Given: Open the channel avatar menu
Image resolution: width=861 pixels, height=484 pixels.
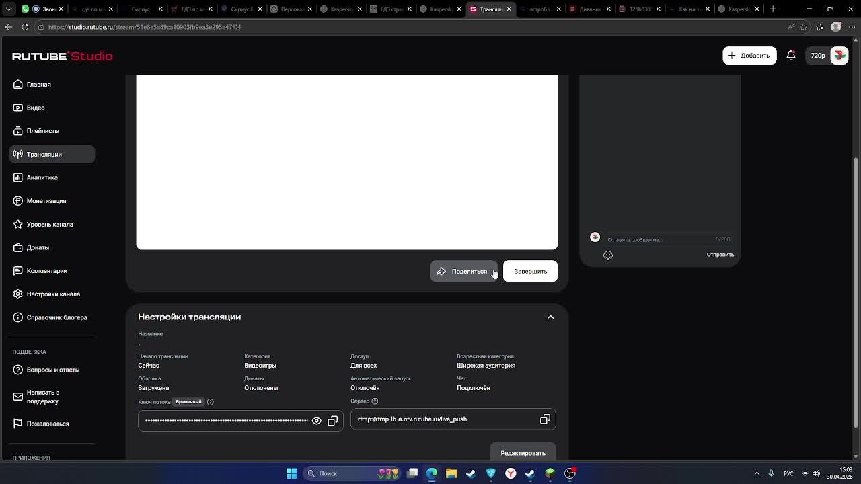Looking at the screenshot, I should pyautogui.click(x=839, y=56).
